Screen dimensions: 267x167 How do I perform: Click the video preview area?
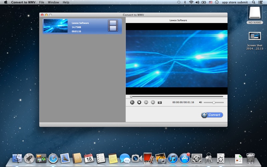(x=177, y=58)
